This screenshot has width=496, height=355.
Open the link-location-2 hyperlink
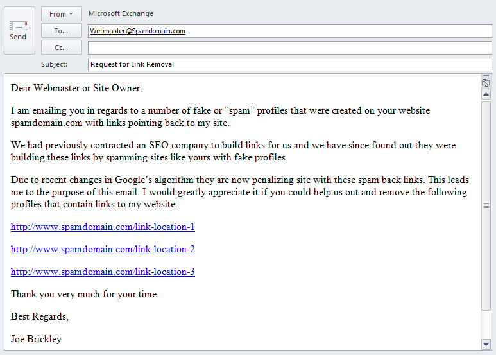click(x=103, y=249)
